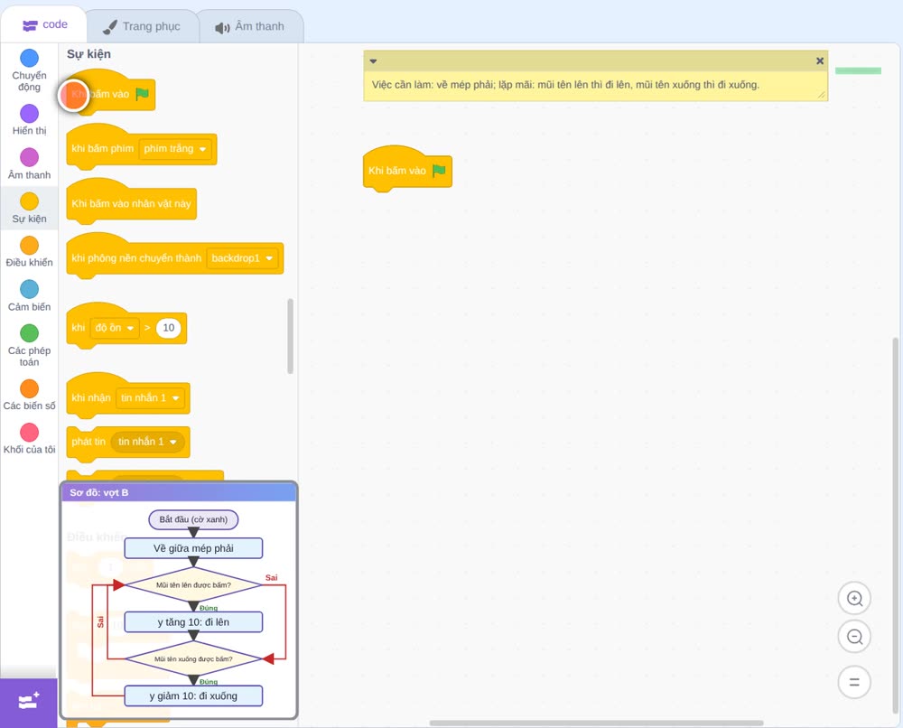Select the Cảm biến block category
Viewport: 903px width, 728px height.
coord(30,296)
